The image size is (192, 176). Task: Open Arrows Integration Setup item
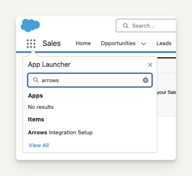(x=60, y=132)
